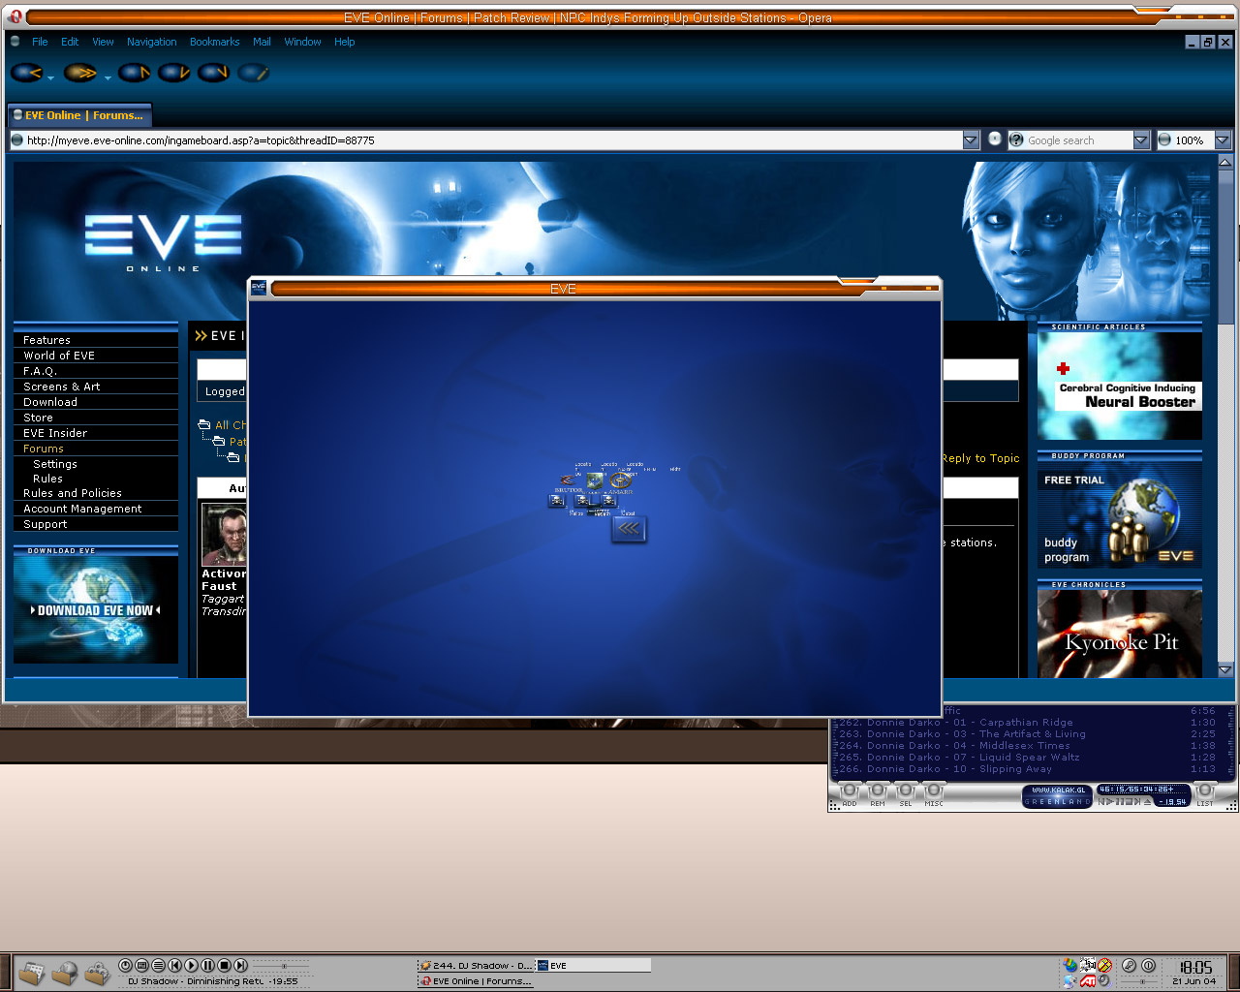
Task: Open the World of EVE link
Action: pos(59,356)
